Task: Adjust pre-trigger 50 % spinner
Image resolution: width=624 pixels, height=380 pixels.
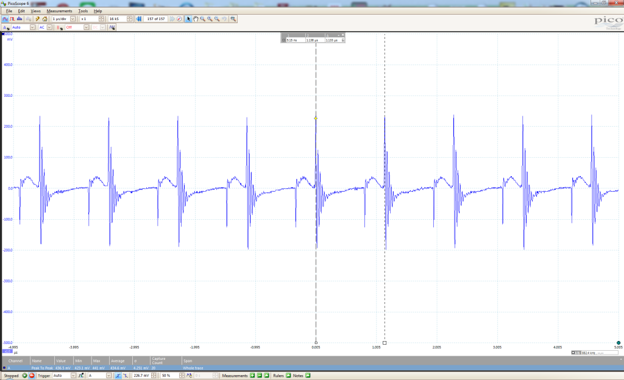Action: (182, 375)
